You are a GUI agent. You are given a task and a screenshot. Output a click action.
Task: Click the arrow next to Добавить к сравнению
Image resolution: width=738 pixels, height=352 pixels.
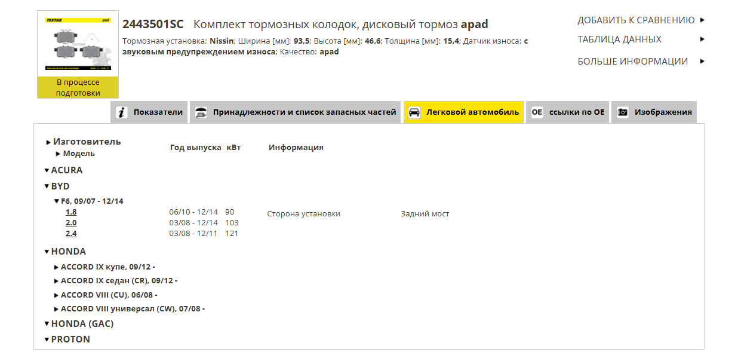(702, 20)
